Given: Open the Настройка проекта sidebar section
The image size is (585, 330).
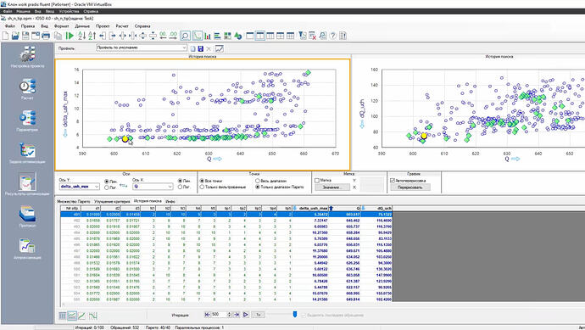Looking at the screenshot, I should click(x=27, y=57).
